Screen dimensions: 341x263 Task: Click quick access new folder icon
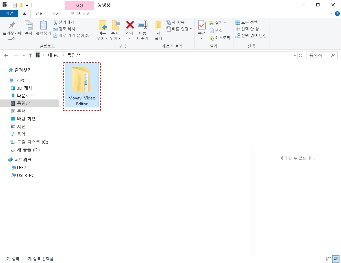point(21,5)
